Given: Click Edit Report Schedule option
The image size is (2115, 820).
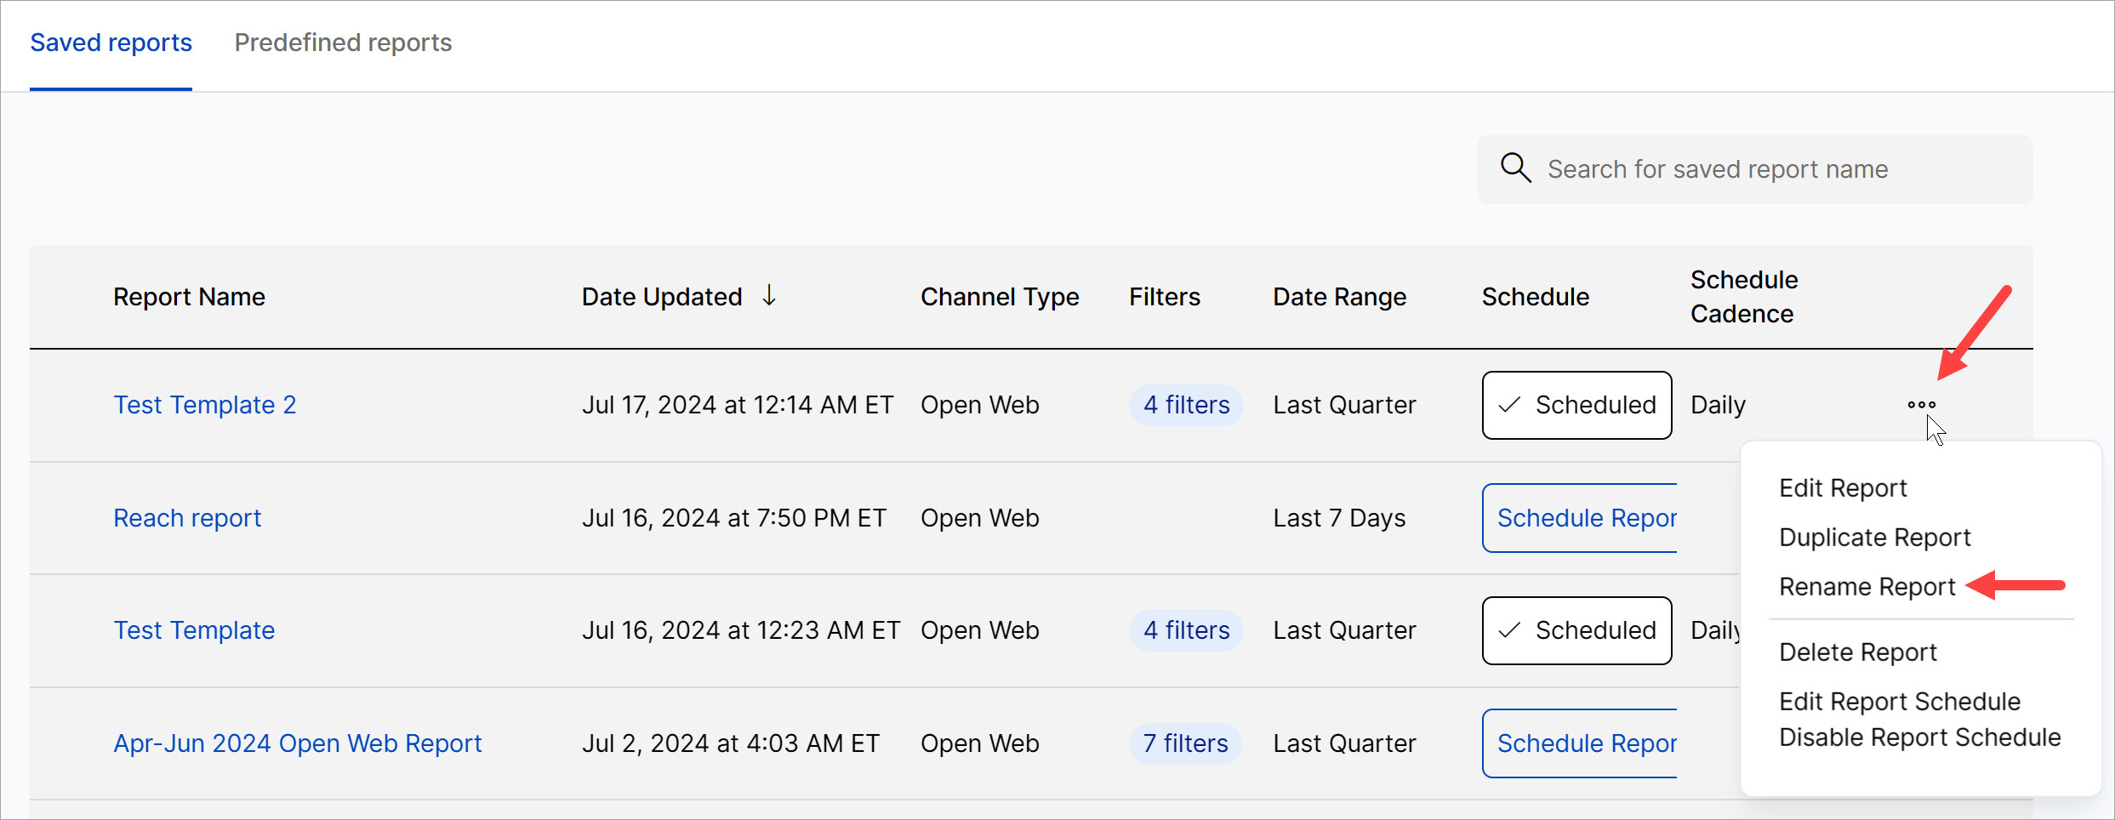Looking at the screenshot, I should pyautogui.click(x=1899, y=702).
